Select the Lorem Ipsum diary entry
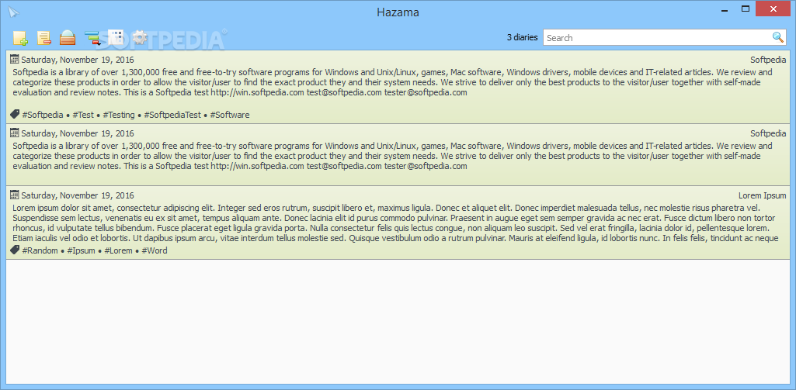 click(x=398, y=223)
